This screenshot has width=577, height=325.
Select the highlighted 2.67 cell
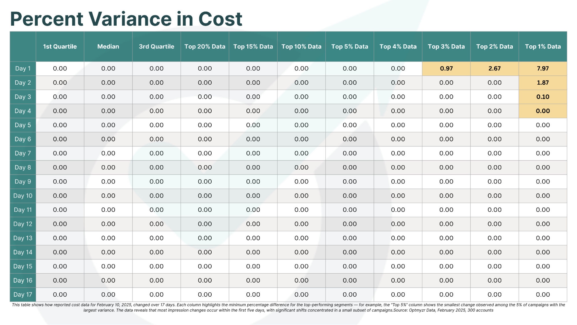point(495,68)
